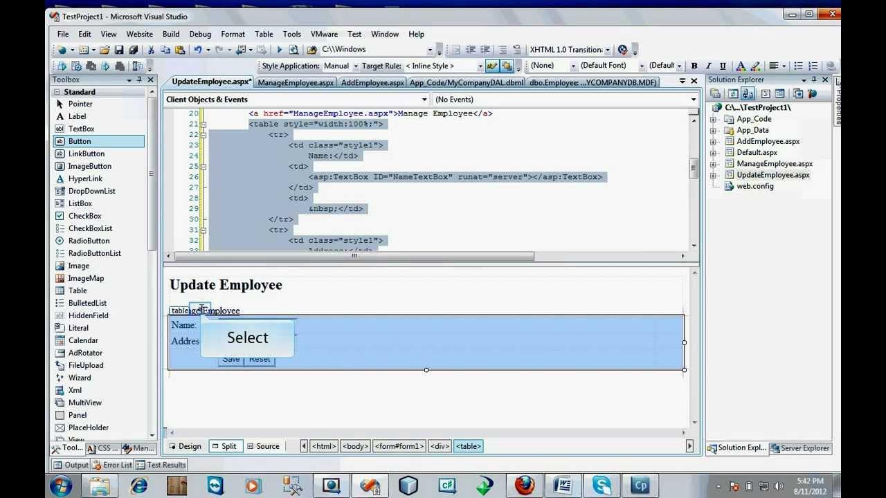Screen dimensions: 886x498
Task: Toggle Reuse Existing Style button
Action: click(492, 66)
